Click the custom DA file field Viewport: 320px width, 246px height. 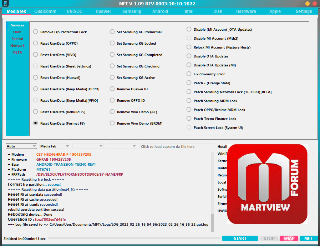click(177, 146)
